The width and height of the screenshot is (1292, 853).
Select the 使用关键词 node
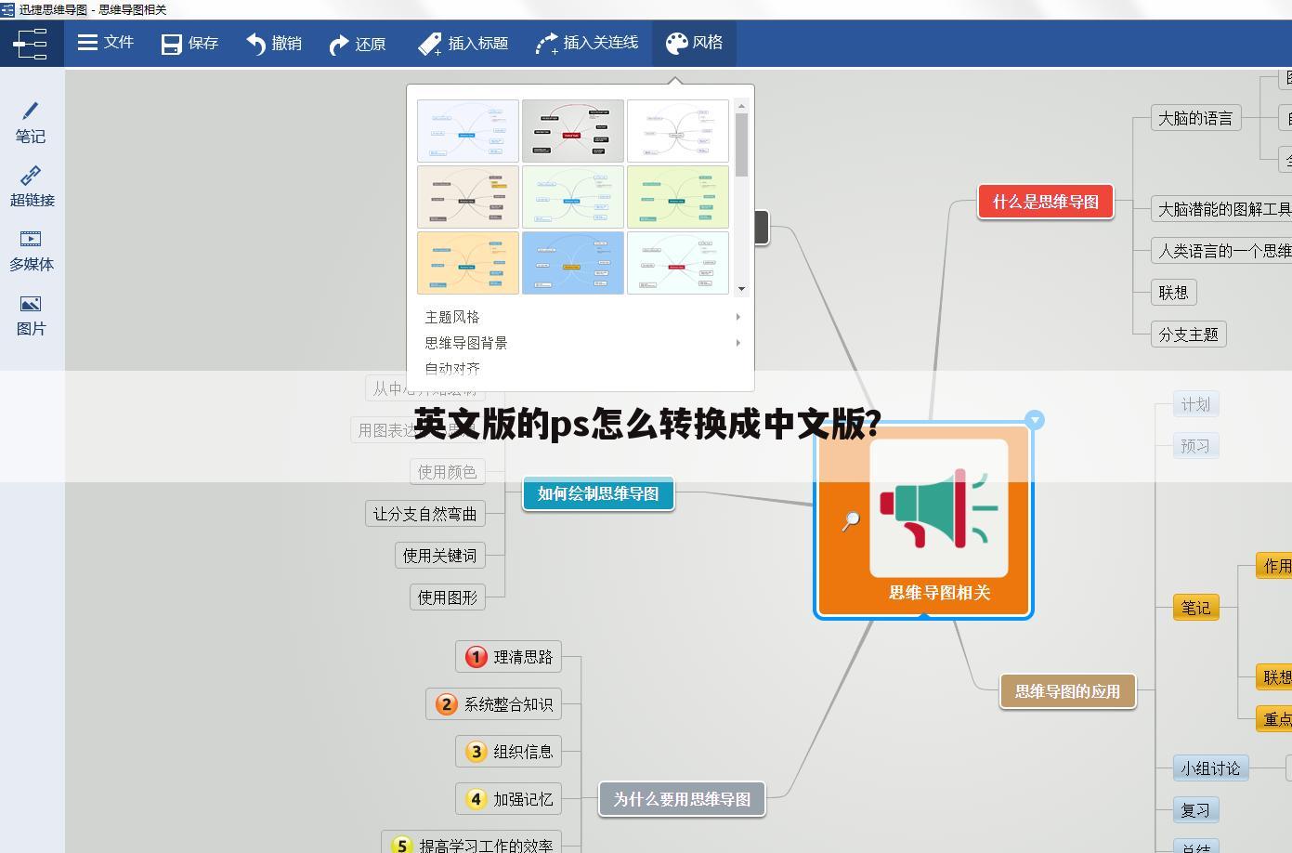pos(439,556)
